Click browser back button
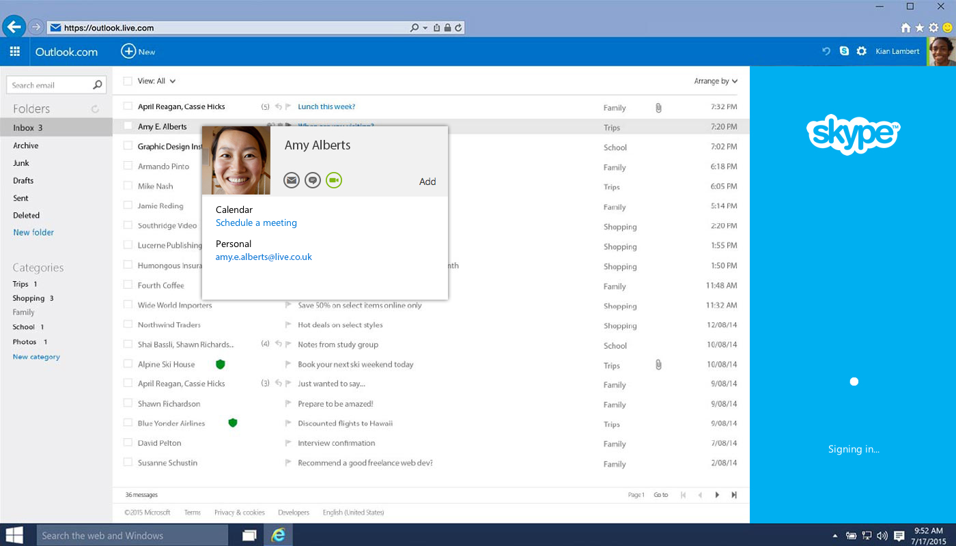The width and height of the screenshot is (956, 546). click(x=14, y=27)
